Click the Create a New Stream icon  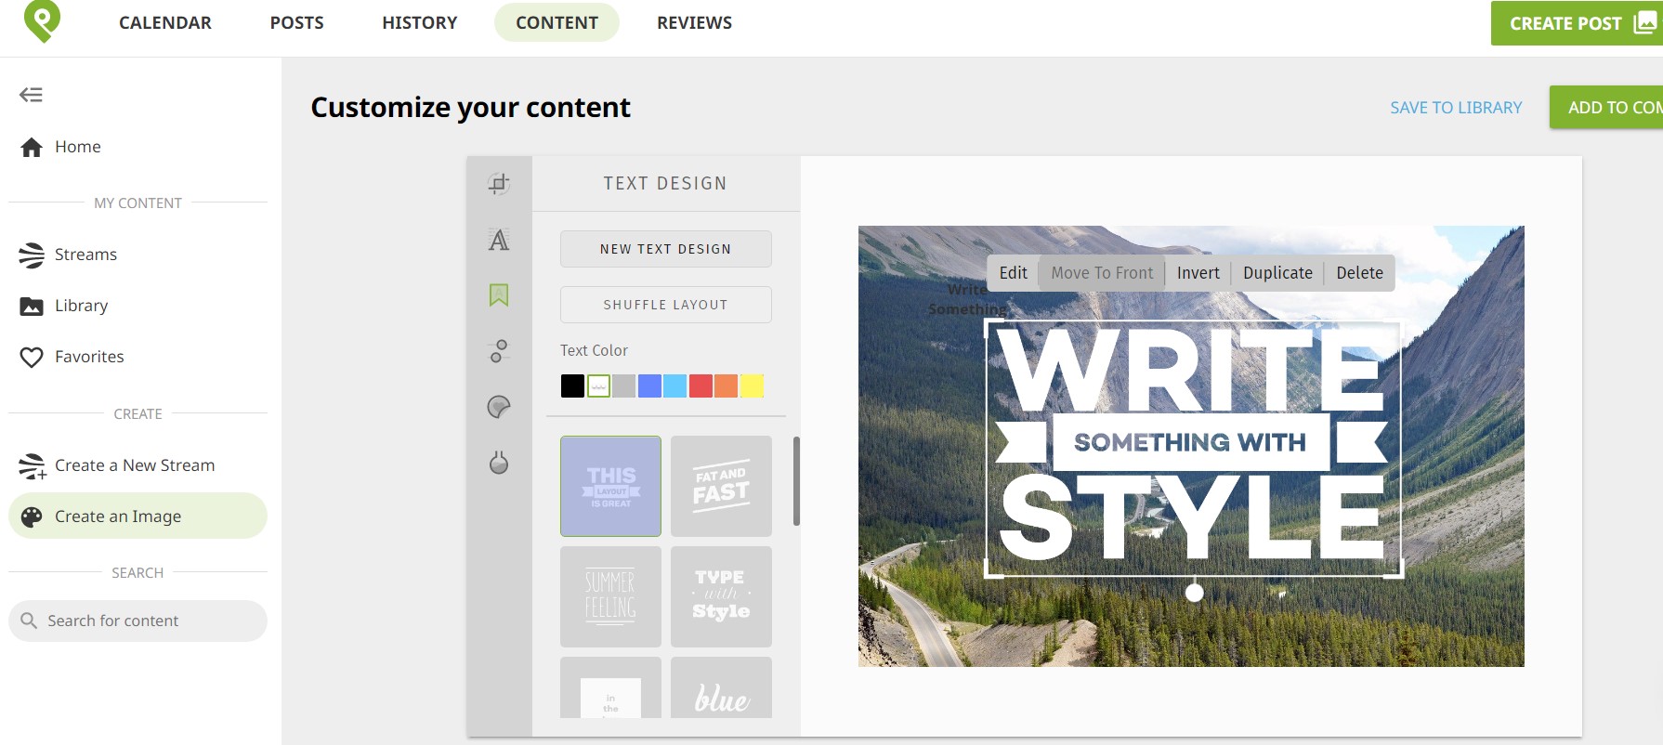[x=32, y=466]
